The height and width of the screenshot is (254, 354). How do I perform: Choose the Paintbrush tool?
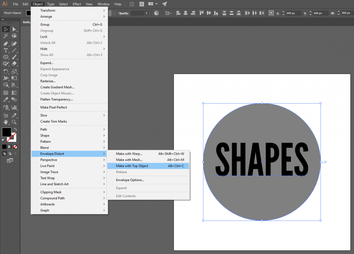pos(15,57)
